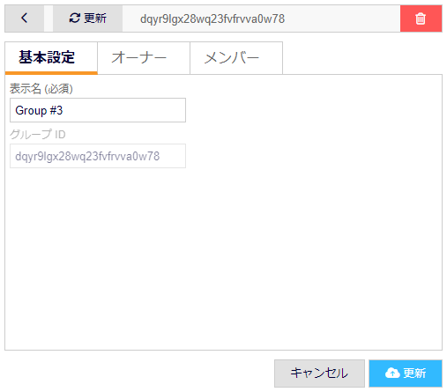Cancel changes with キャンセル button
This screenshot has height=392, width=447.
pyautogui.click(x=319, y=374)
